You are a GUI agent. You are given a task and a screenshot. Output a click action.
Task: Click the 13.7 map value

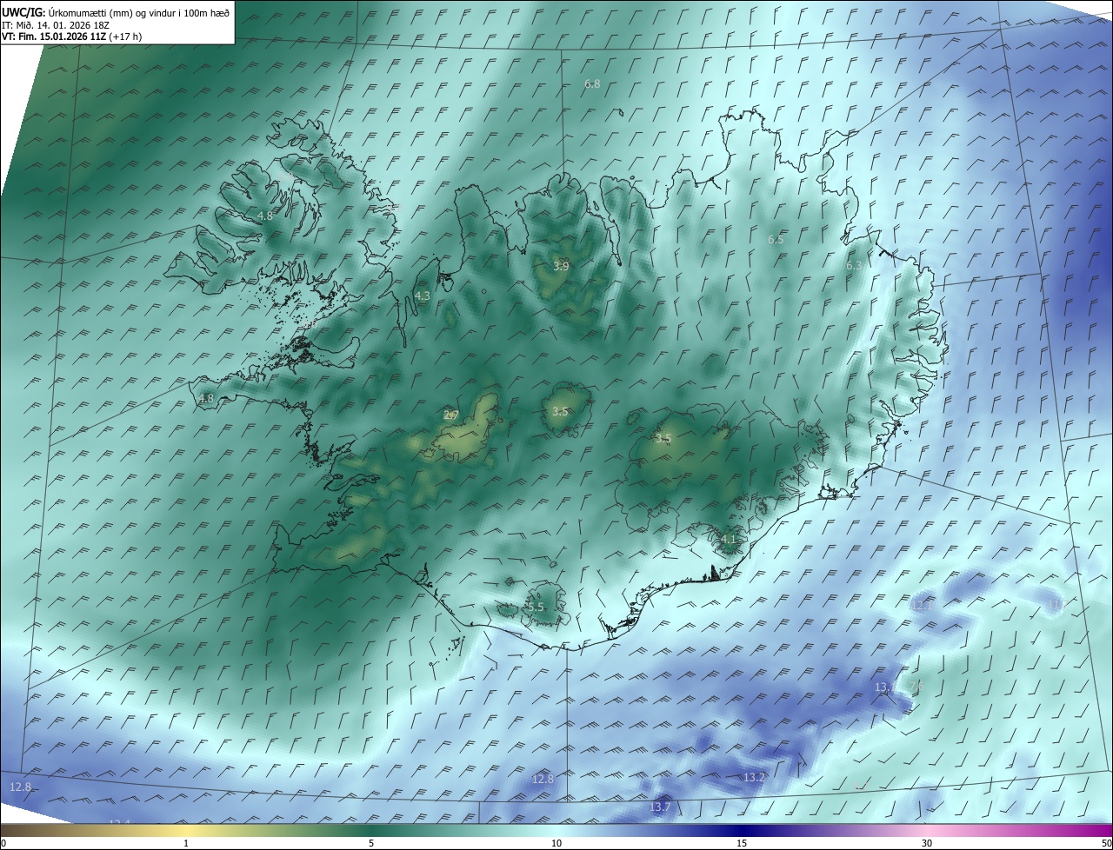click(x=660, y=807)
